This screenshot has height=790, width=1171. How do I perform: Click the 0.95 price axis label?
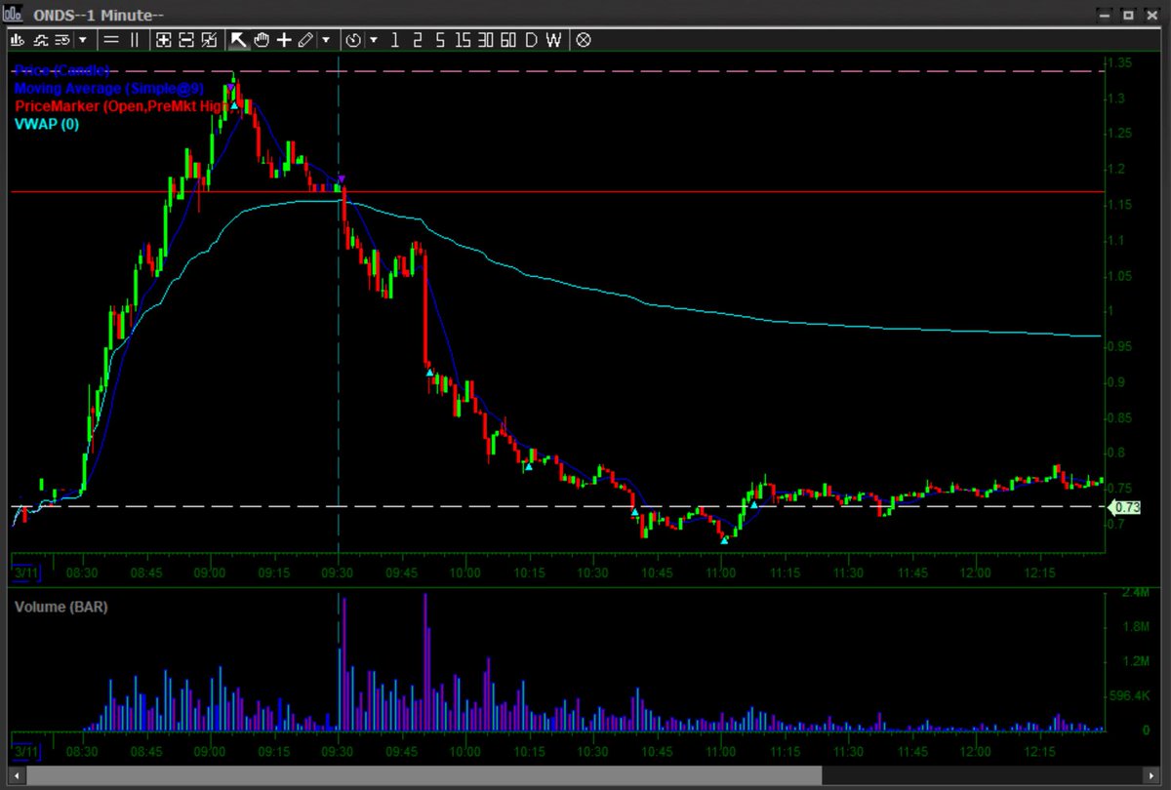(1119, 346)
